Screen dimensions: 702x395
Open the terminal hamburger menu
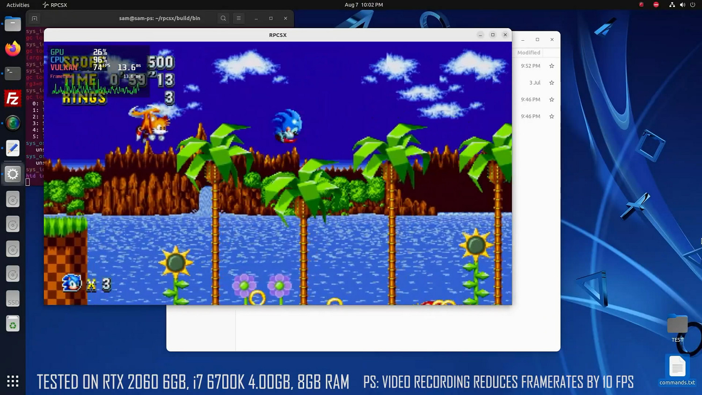click(239, 18)
